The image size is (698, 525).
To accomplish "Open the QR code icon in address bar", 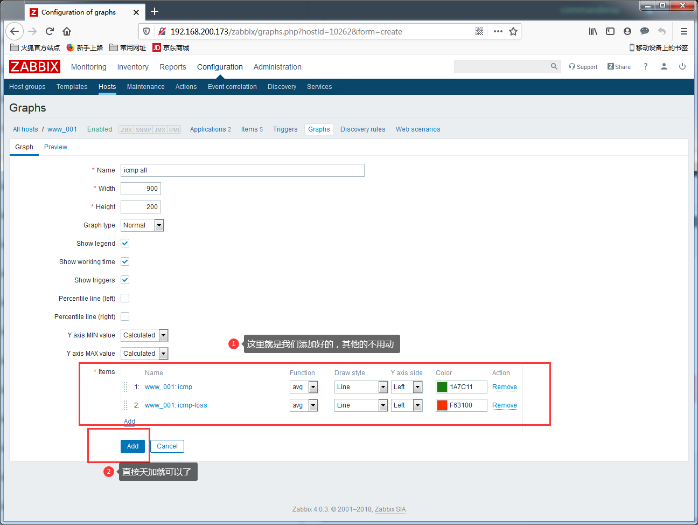I will tap(479, 31).
